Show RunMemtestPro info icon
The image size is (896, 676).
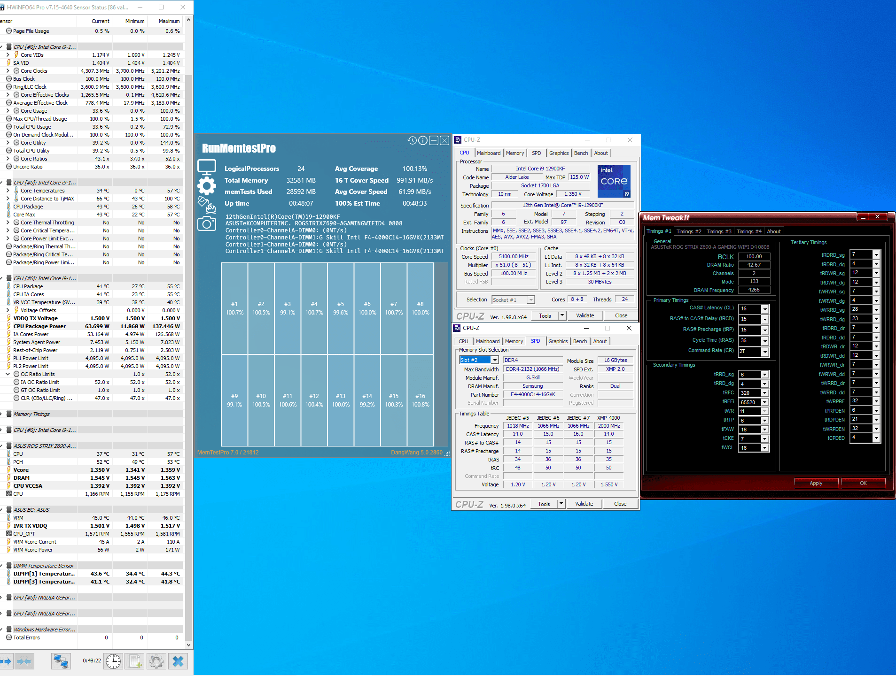point(423,140)
